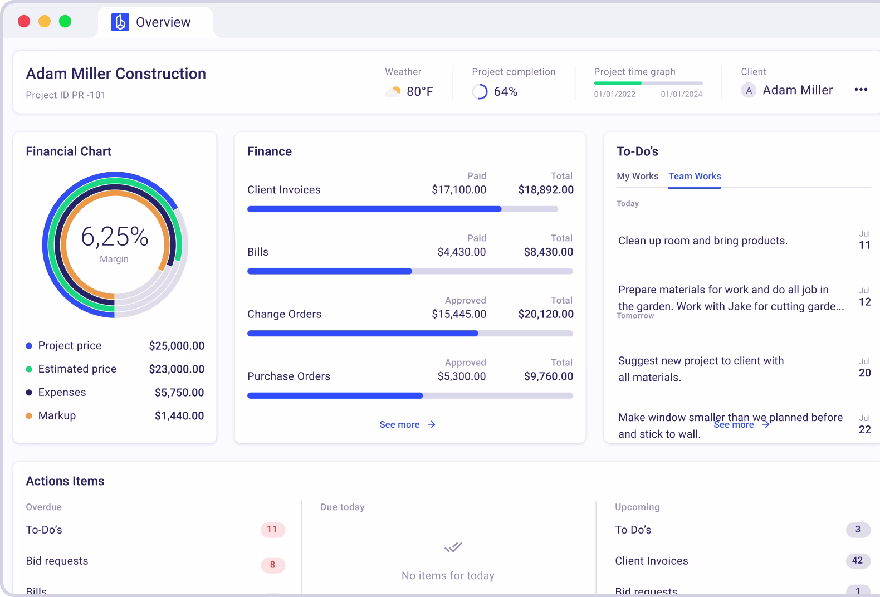Click the $23,000.00 Estimated price value

[x=177, y=369]
